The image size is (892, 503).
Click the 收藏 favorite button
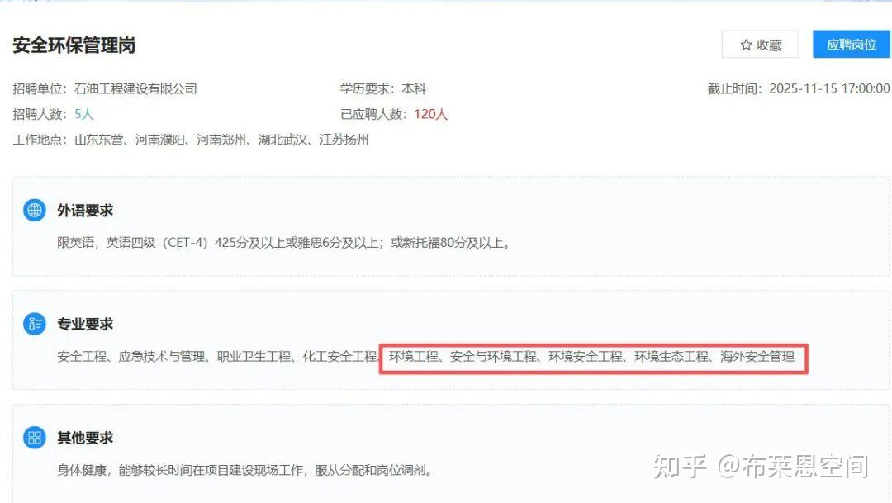pyautogui.click(x=760, y=45)
